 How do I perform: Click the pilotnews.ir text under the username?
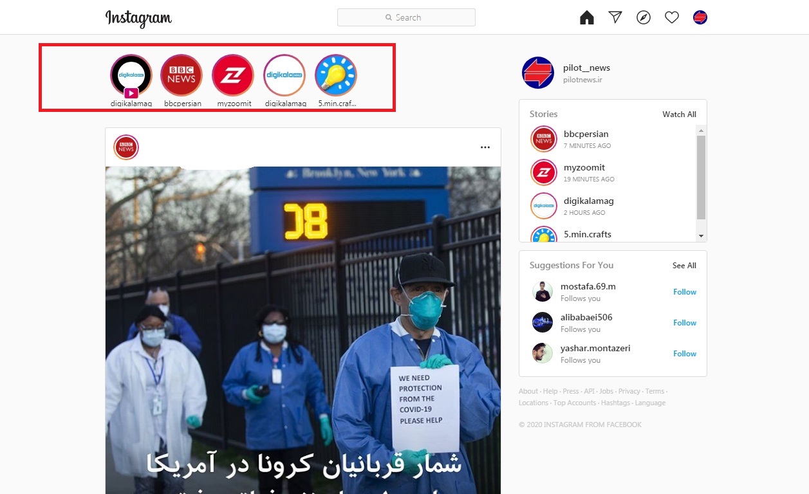pos(582,80)
